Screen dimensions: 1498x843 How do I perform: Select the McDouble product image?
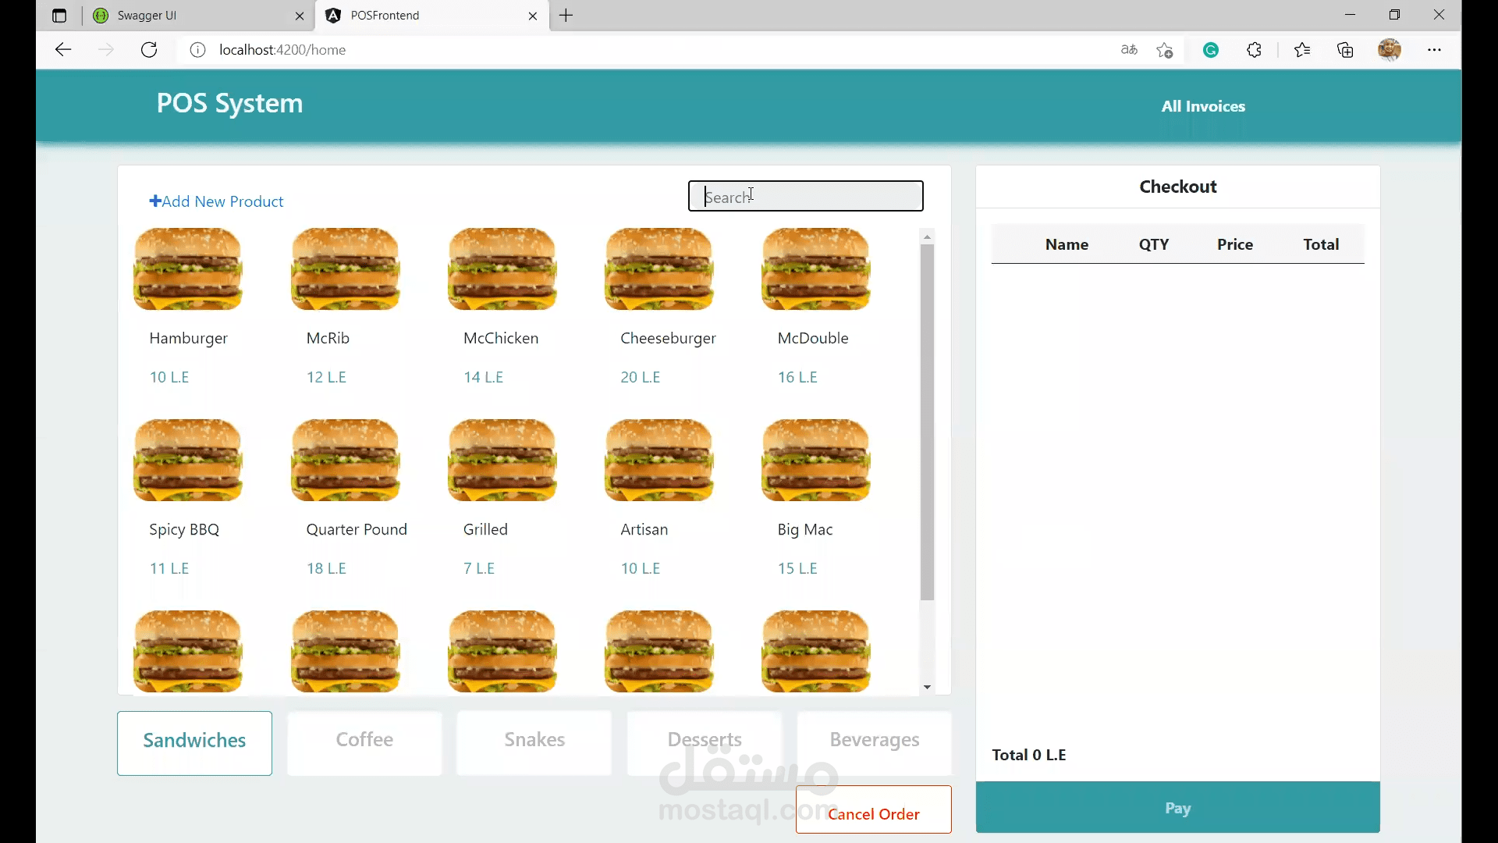pyautogui.click(x=816, y=269)
